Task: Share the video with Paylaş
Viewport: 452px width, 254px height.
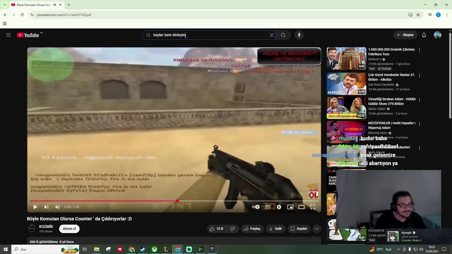Action: pyautogui.click(x=252, y=229)
